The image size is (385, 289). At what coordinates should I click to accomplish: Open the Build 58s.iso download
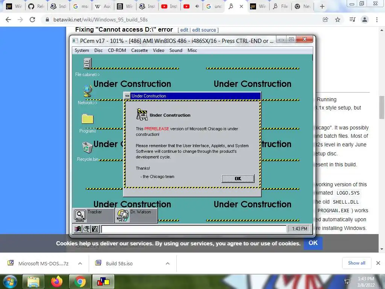[119, 263]
